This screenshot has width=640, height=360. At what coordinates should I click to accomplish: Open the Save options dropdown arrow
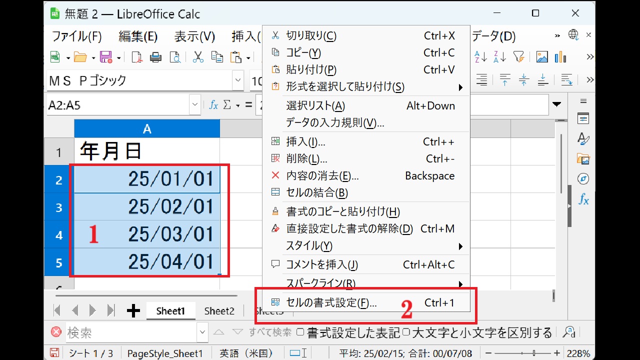click(x=118, y=58)
